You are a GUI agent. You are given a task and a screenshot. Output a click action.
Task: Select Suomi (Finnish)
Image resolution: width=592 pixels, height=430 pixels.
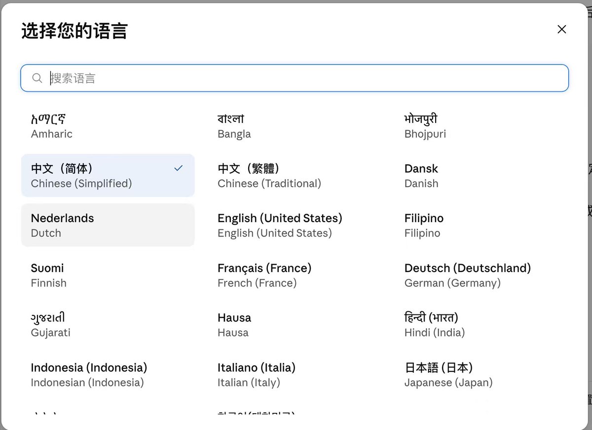[108, 275]
